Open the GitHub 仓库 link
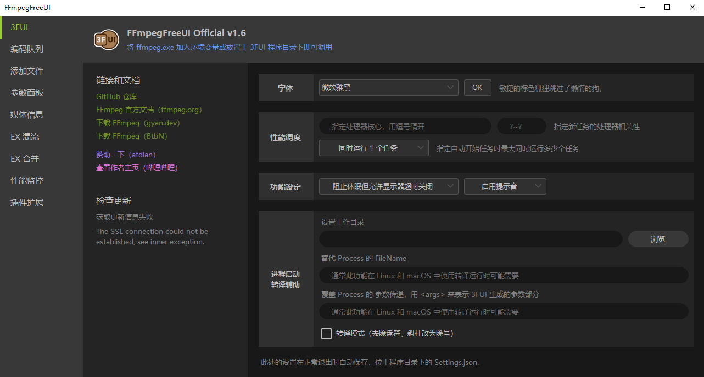This screenshot has width=704, height=377. 116,96
